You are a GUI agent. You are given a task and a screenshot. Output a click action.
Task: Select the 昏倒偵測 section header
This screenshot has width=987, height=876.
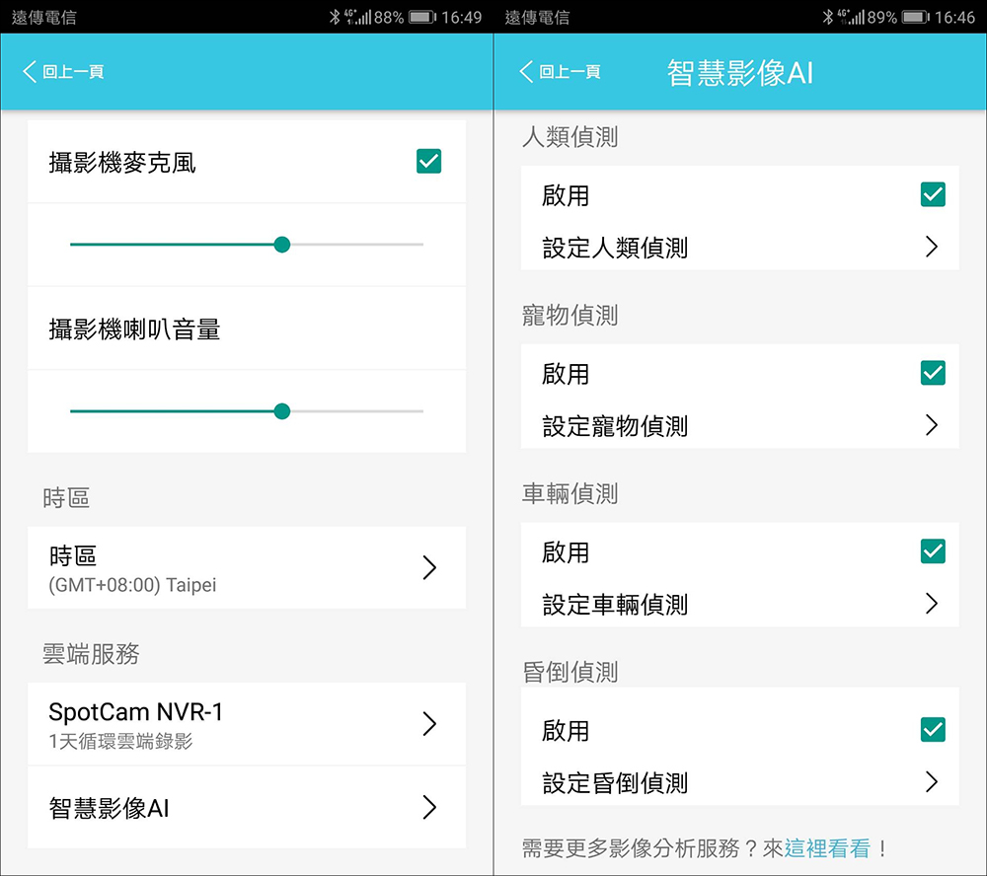[570, 672]
